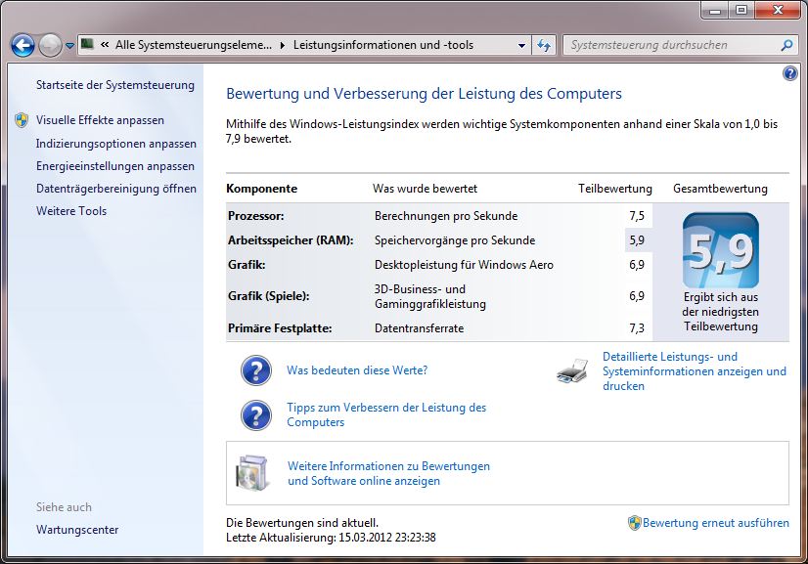Screen dimensions: 808x564
Task: Click the refresh button beside address bar
Action: coord(545,45)
